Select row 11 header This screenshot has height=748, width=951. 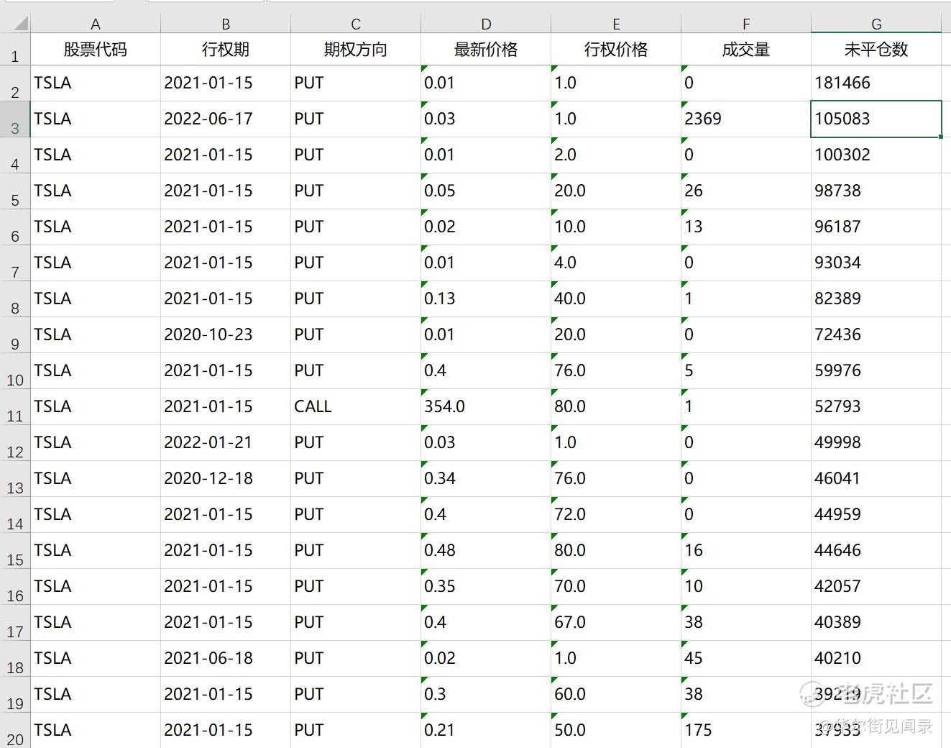pyautogui.click(x=15, y=406)
